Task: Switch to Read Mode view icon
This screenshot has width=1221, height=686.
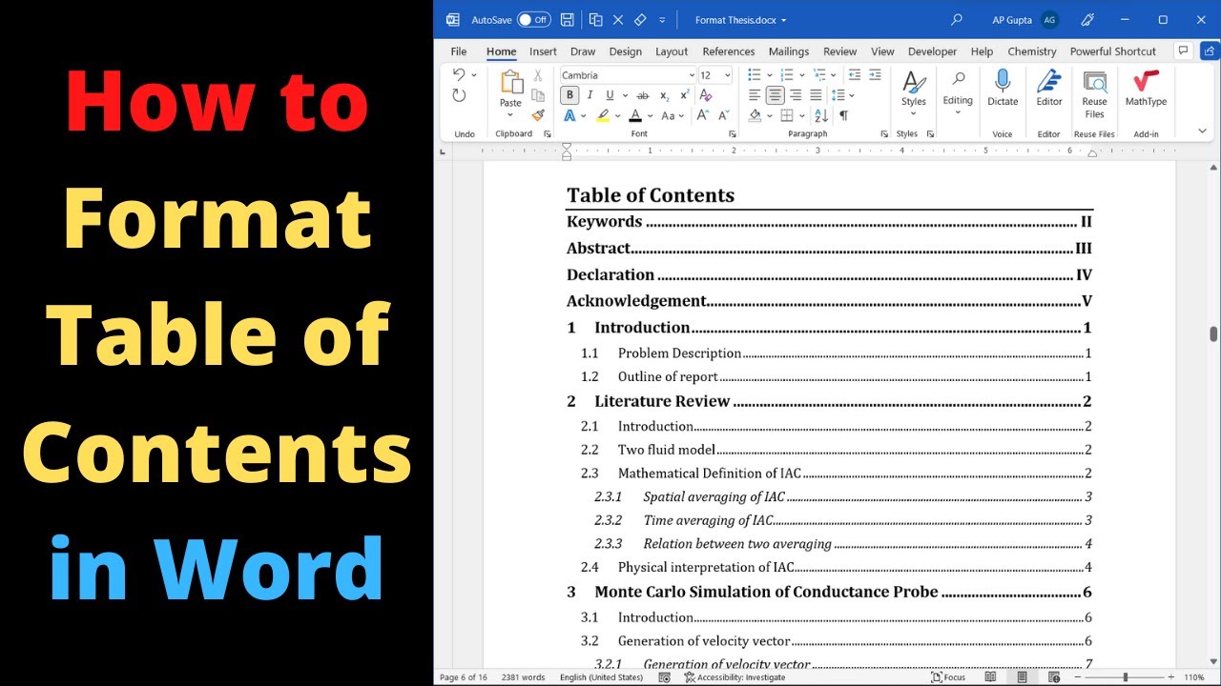Action: point(991,677)
